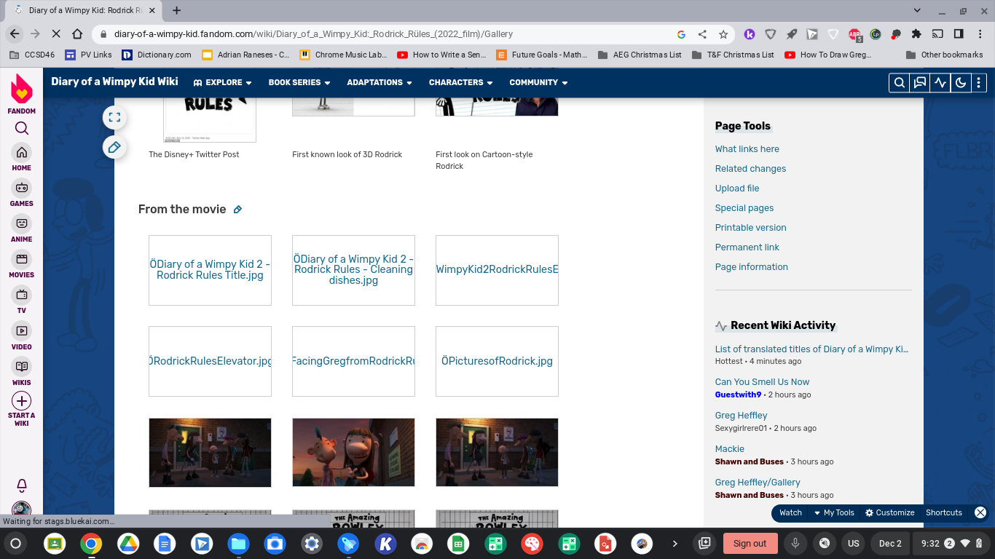Open Cleaning dishes.jpg file link
Image resolution: width=995 pixels, height=559 pixels.
(353, 269)
